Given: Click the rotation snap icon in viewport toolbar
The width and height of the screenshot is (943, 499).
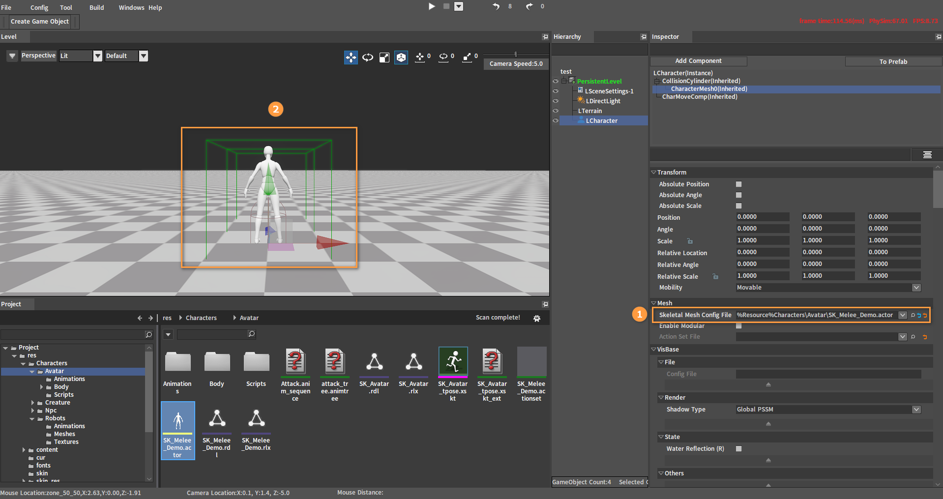Looking at the screenshot, I should click(x=443, y=58).
